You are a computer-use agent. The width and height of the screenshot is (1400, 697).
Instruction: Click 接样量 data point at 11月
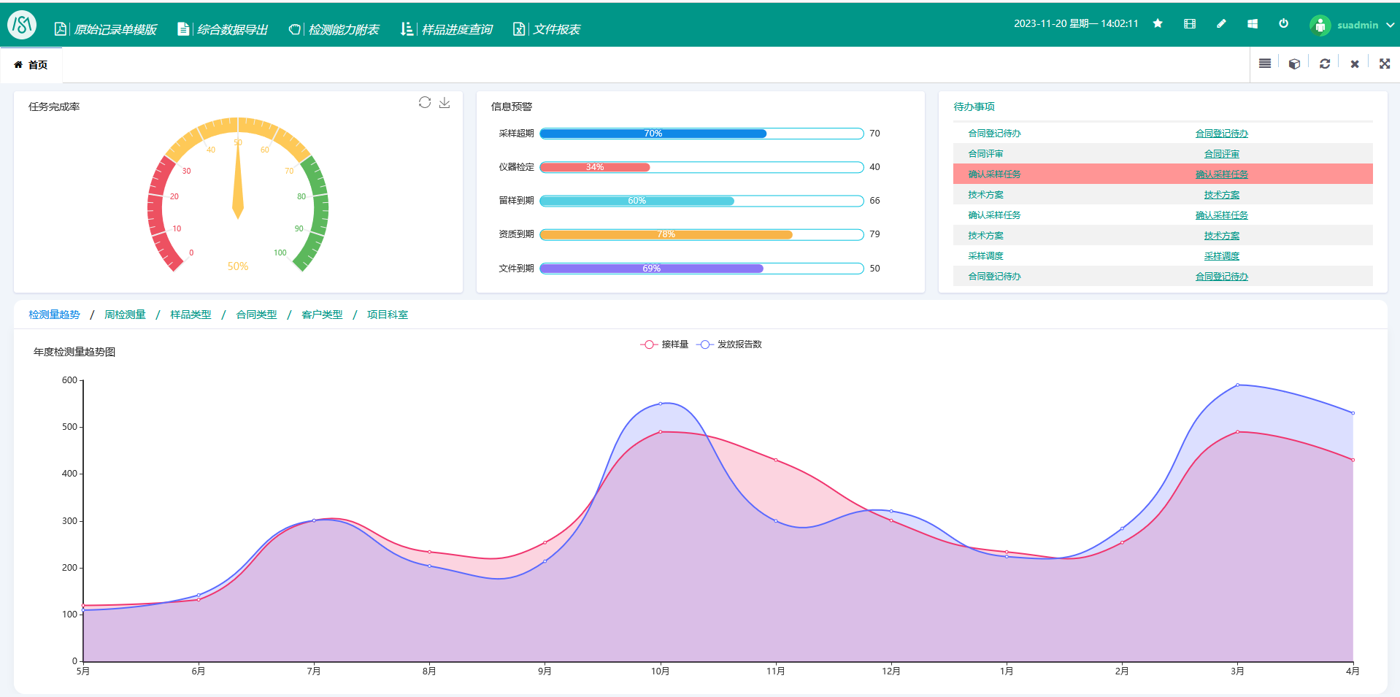point(776,460)
